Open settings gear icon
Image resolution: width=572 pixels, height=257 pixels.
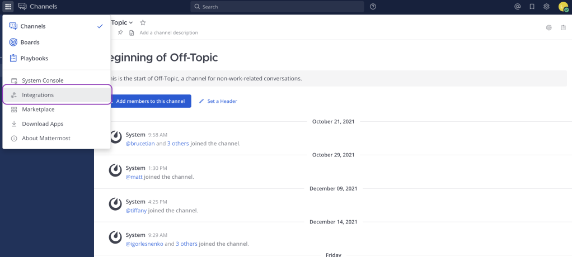[546, 7]
